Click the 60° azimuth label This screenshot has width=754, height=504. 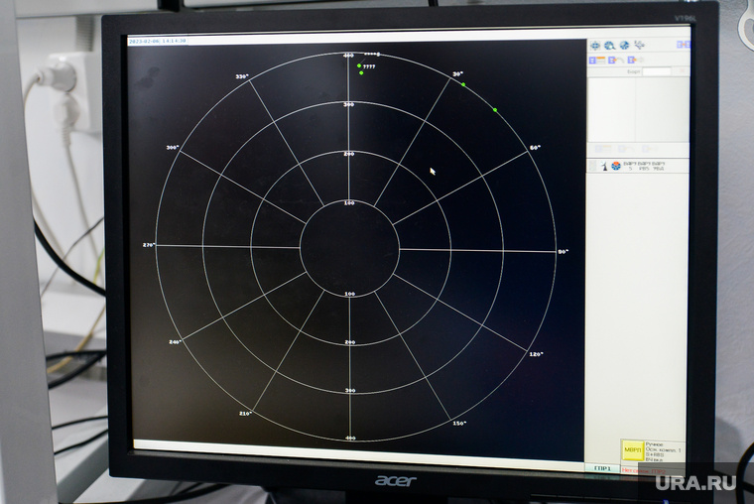[535, 148]
